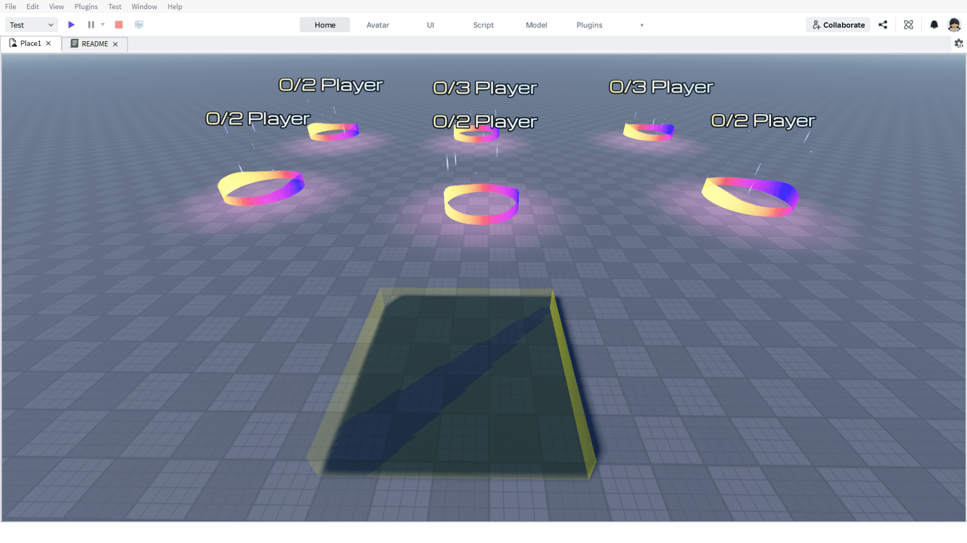Open the Plugins menu in the menu bar

86,6
